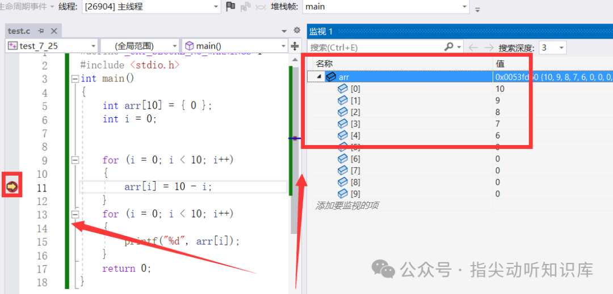Open the debug toolbar overflow options
This screenshot has width=613, height=294.
[477, 10]
